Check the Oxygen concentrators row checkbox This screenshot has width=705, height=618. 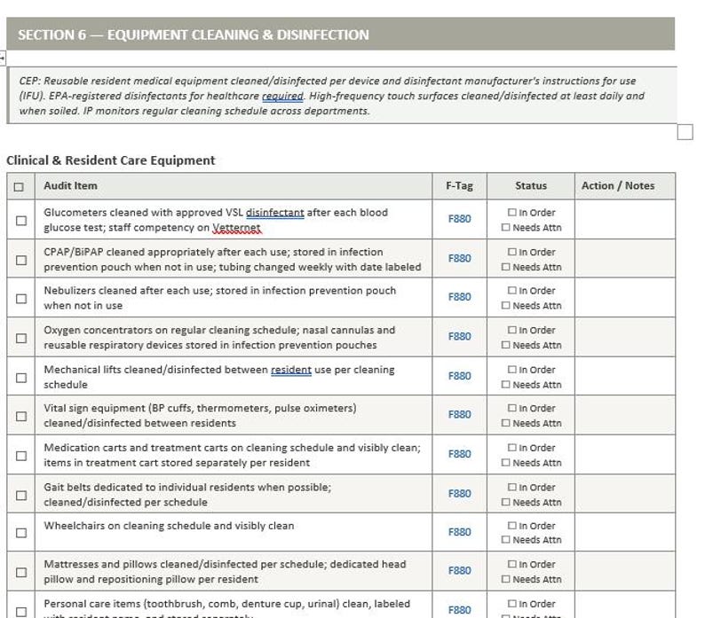[x=21, y=338]
